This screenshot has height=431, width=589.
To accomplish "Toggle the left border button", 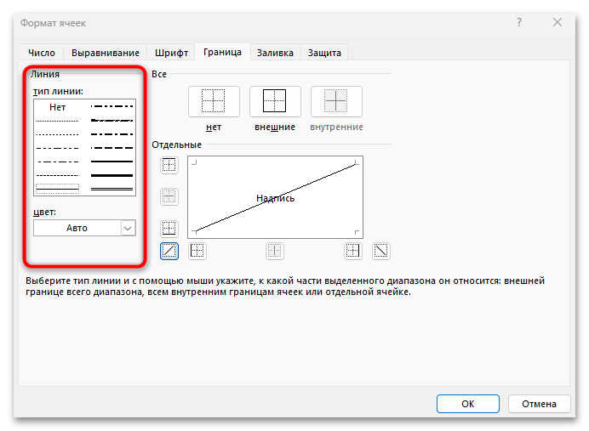I will [x=197, y=251].
